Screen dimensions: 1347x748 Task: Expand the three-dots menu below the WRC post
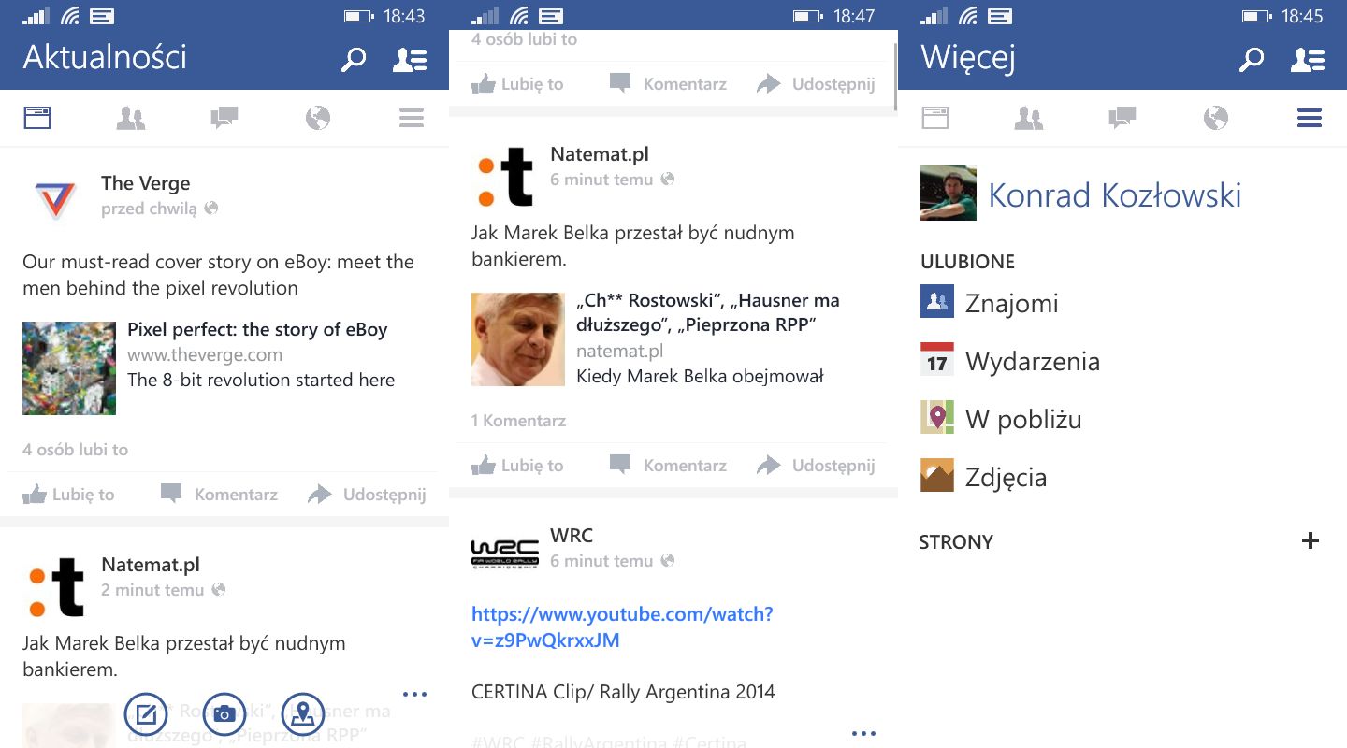coord(863,733)
